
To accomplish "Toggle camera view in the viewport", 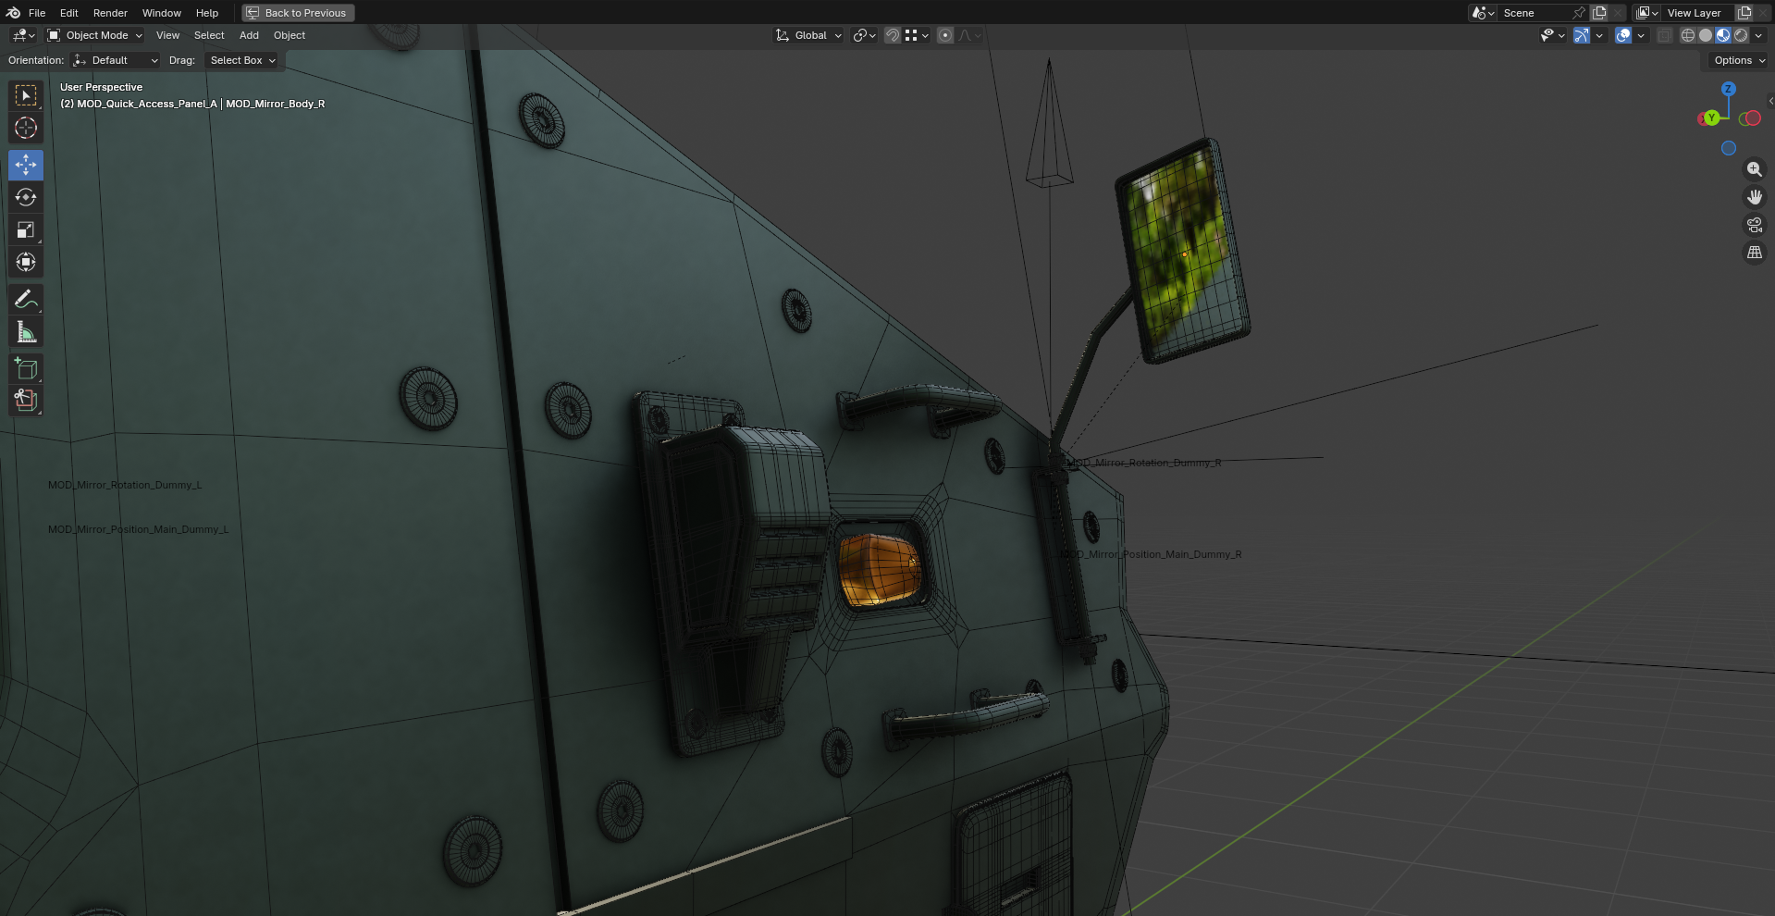I will (1754, 225).
